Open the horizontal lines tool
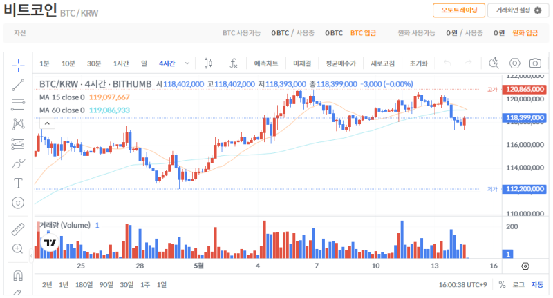553x298 pixels. point(18,104)
